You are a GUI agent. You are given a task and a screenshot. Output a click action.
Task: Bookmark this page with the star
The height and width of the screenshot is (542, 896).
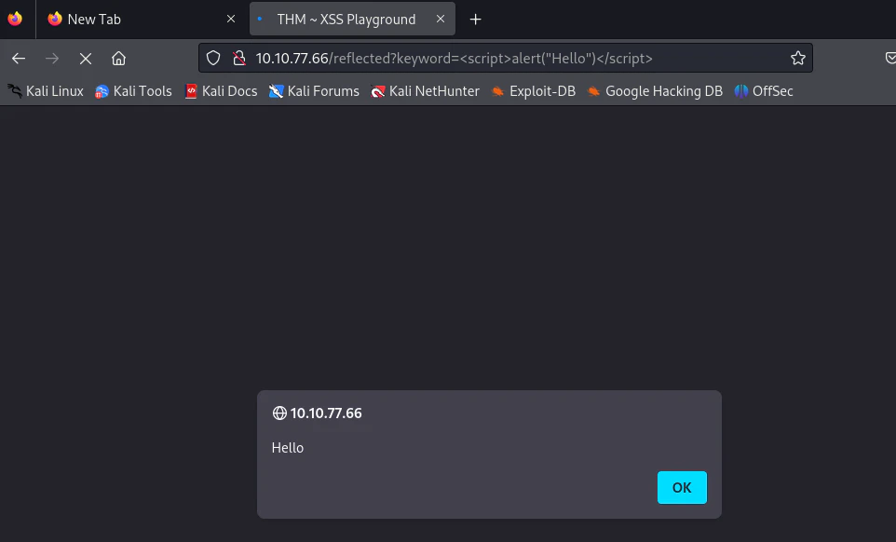(797, 59)
